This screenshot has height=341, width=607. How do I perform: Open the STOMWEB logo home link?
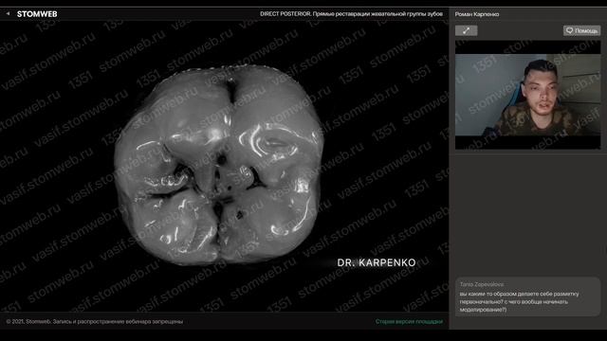point(37,14)
